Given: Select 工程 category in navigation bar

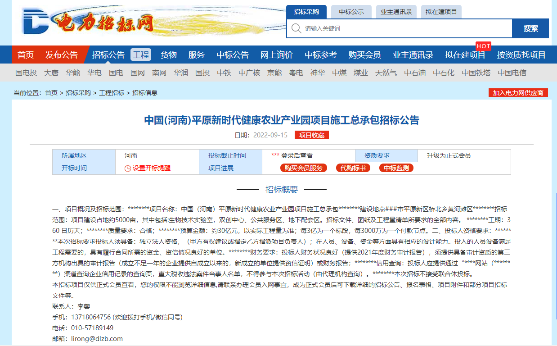Looking at the screenshot, I should [141, 55].
